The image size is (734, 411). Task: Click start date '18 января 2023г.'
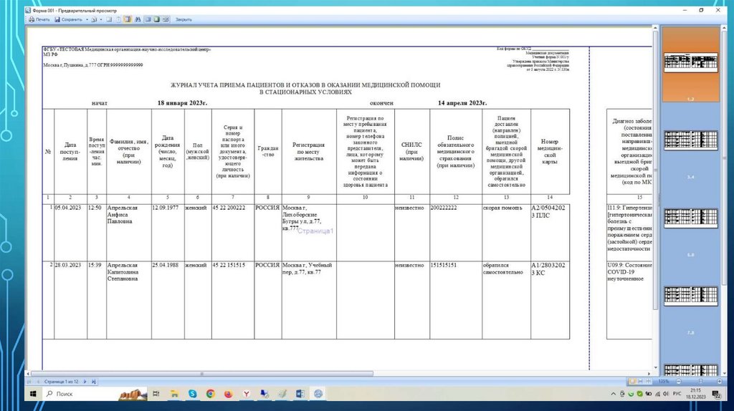[x=182, y=103]
